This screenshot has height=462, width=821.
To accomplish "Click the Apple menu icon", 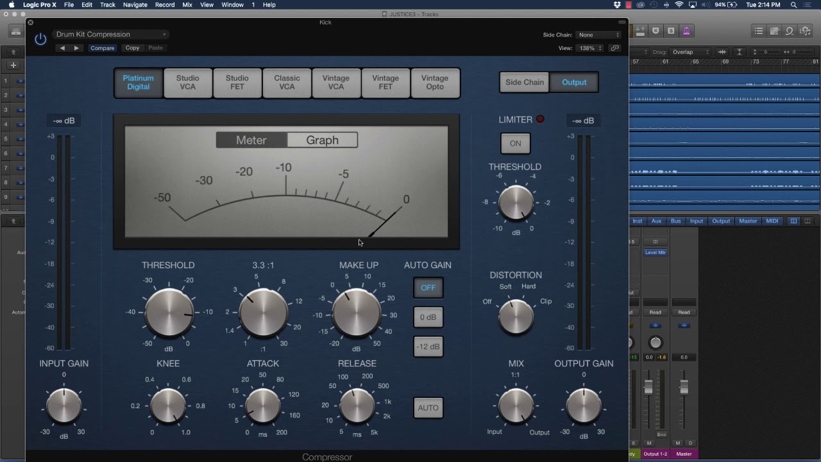I will (x=11, y=4).
